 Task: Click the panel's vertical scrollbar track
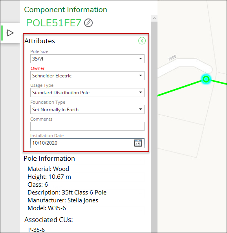pos(154,126)
